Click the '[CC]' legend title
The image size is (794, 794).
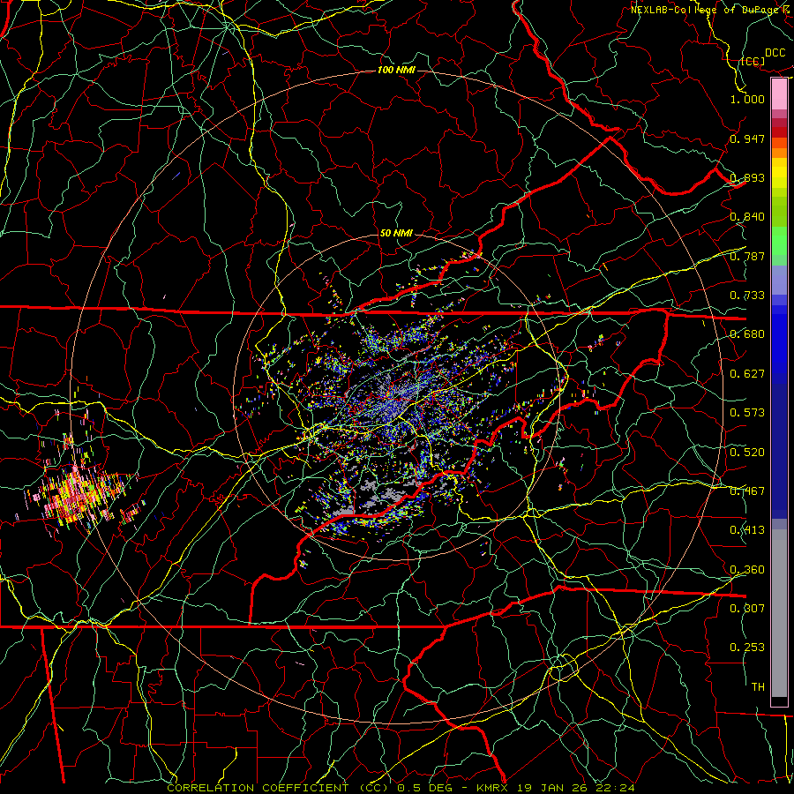(x=753, y=61)
